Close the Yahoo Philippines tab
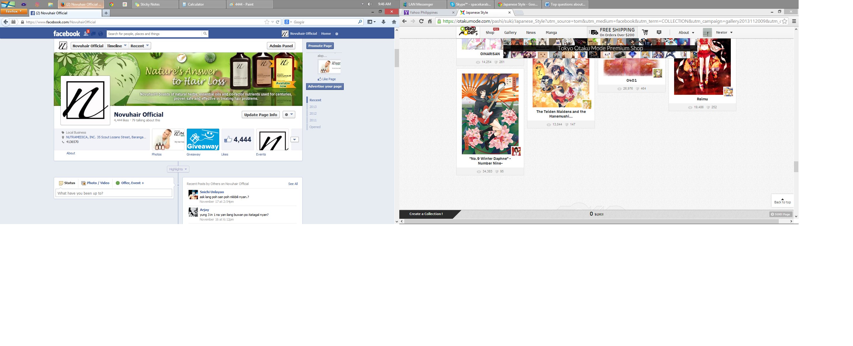853x346 pixels. click(x=453, y=13)
